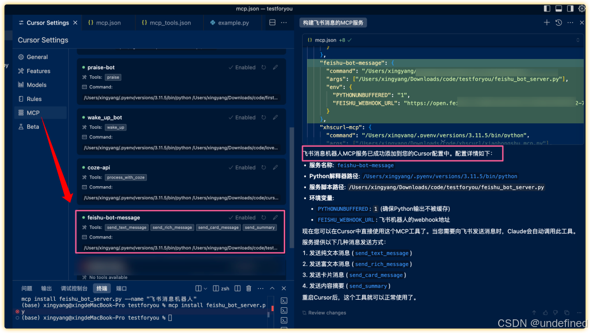Refresh the coze-api MCP server
This screenshot has height=333, width=590.
tap(264, 168)
